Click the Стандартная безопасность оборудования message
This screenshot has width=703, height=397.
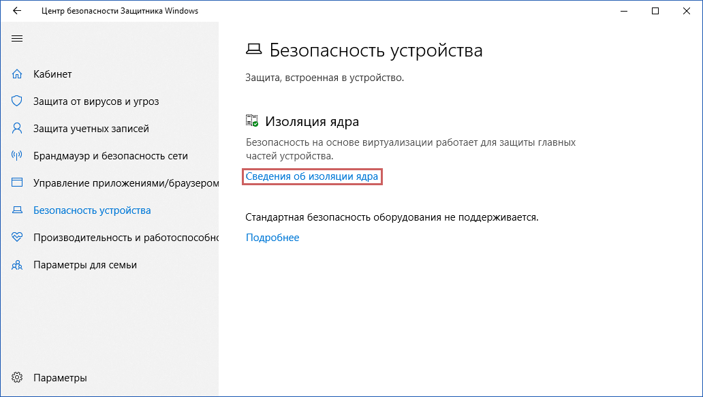click(x=392, y=217)
